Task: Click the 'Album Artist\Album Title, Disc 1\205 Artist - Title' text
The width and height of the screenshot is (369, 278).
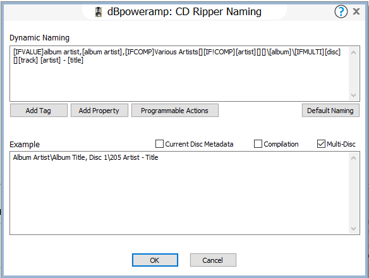Action: 86,157
